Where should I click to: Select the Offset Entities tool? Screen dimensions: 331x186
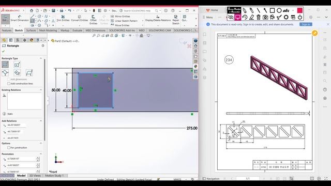[93, 20]
